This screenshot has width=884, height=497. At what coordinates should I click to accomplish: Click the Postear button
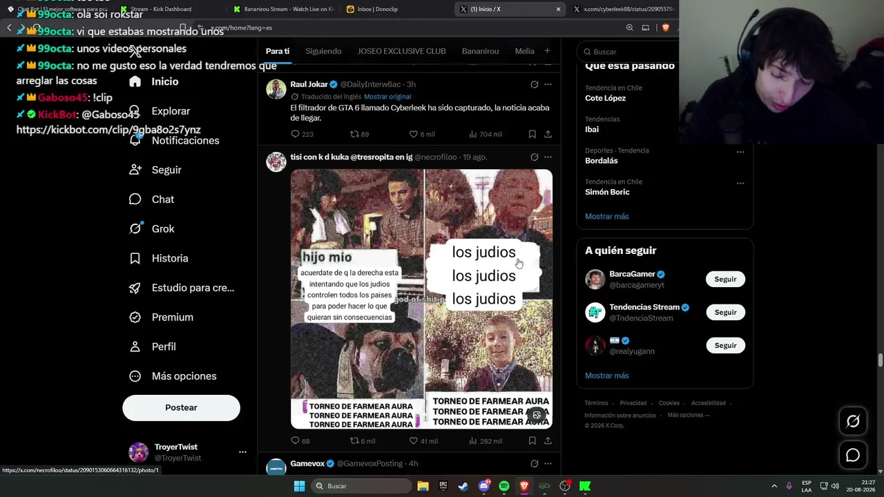pyautogui.click(x=181, y=408)
